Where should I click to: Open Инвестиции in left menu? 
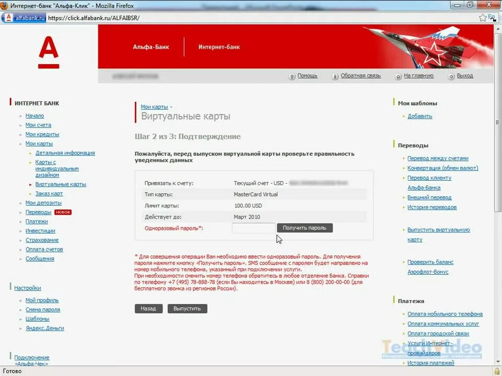tap(40, 230)
